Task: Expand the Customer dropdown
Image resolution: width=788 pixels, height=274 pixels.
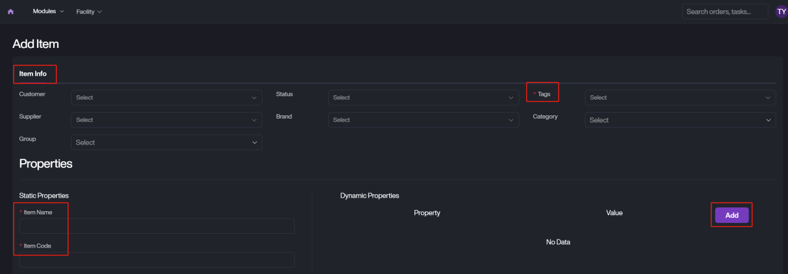Action: [166, 98]
